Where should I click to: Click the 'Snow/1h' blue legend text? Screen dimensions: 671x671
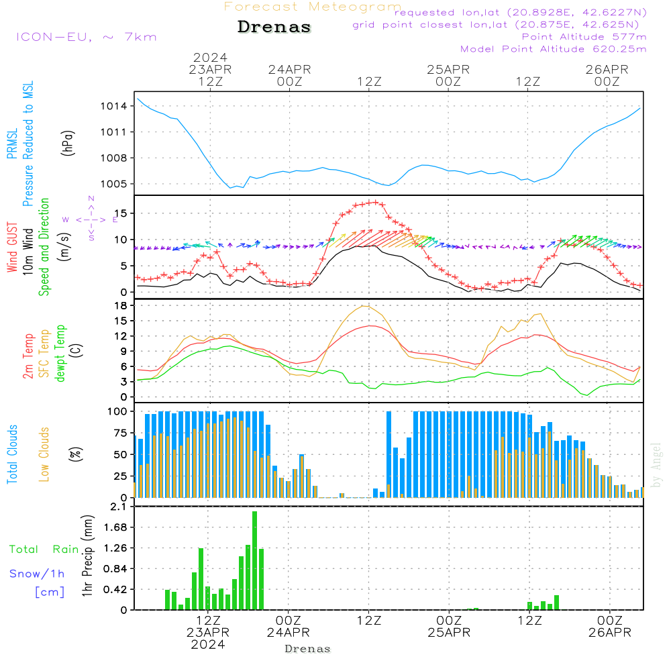(x=37, y=574)
